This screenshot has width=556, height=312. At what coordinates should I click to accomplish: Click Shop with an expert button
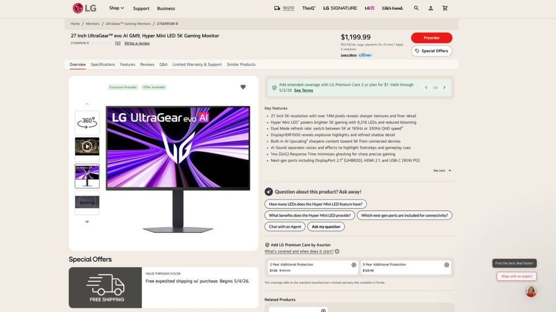click(516, 276)
